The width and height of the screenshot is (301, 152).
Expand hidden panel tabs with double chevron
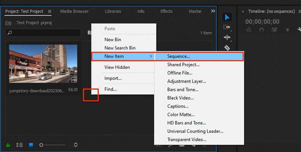tap(213, 11)
